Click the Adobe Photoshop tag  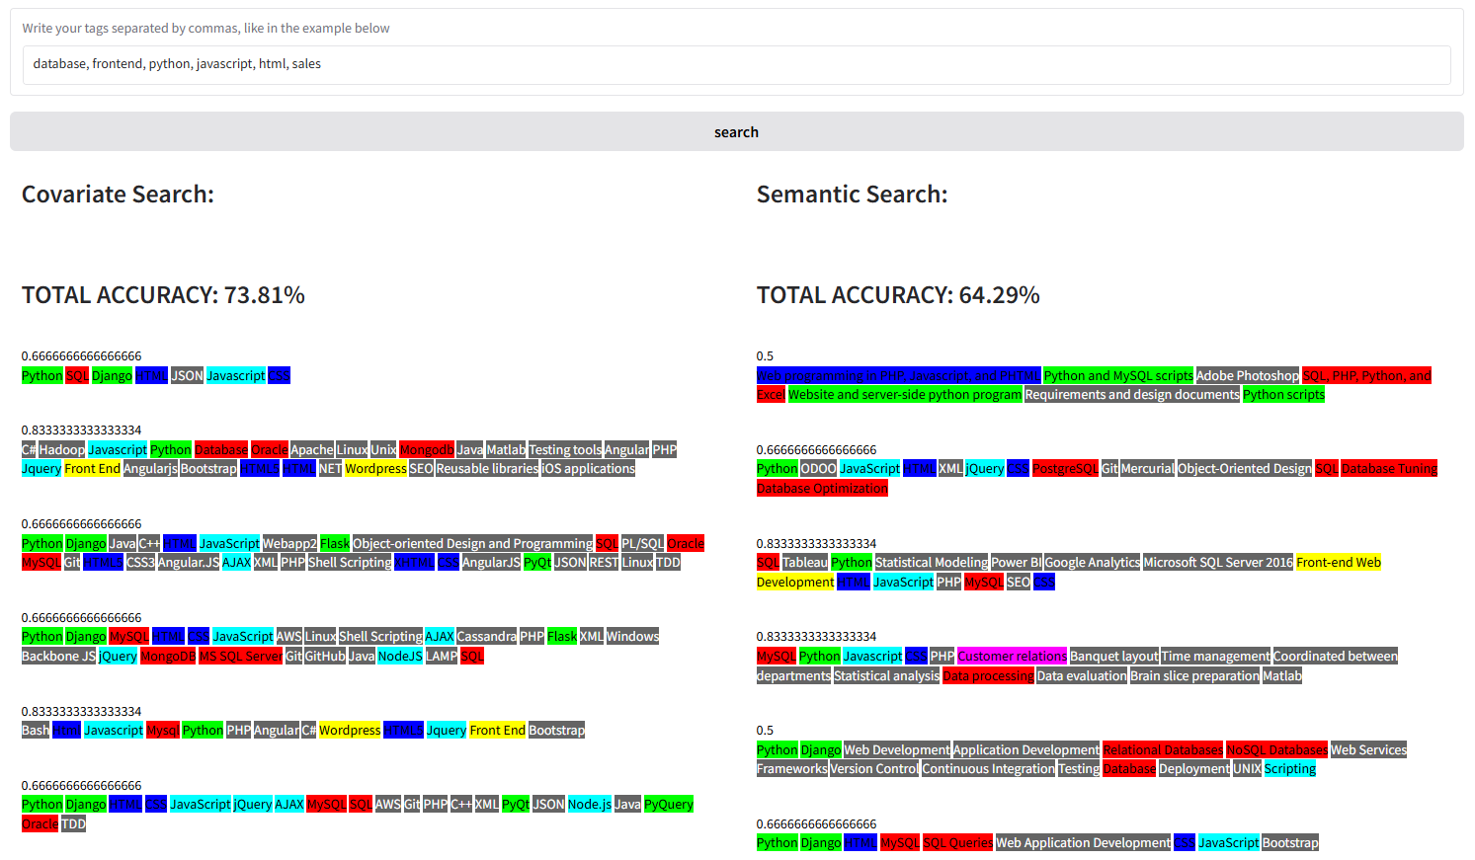pyautogui.click(x=1248, y=376)
